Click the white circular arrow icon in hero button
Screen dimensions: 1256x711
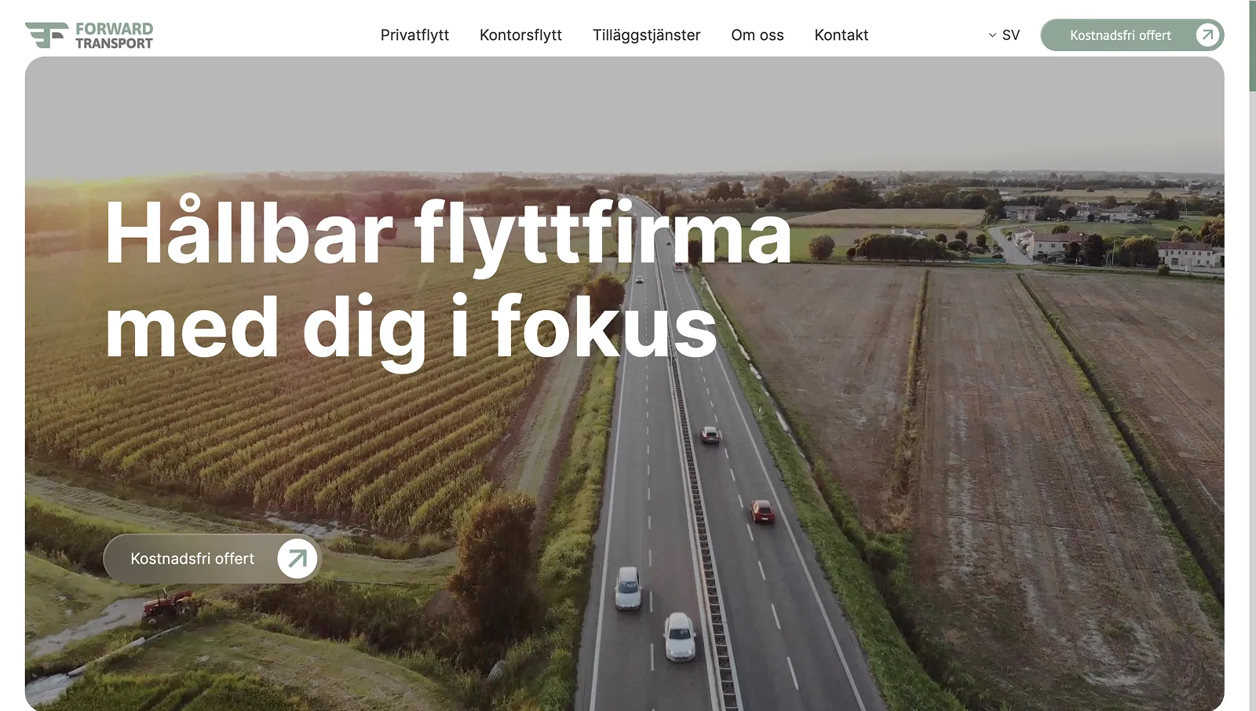point(298,558)
